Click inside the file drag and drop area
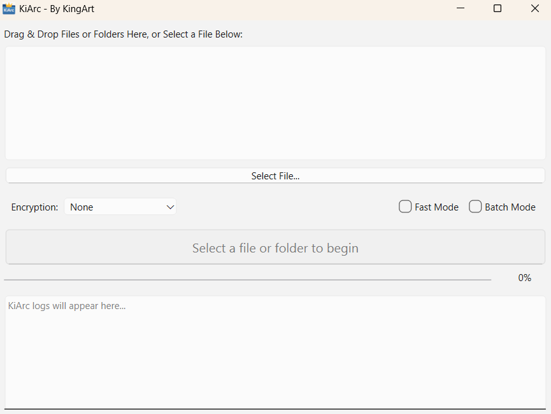Screen dimensions: 551x414 pyautogui.click(x=275, y=103)
